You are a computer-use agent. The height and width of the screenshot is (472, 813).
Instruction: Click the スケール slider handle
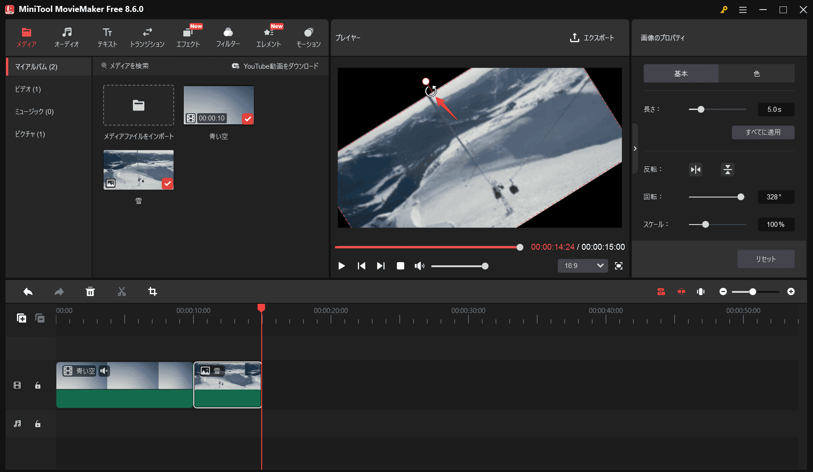(705, 225)
